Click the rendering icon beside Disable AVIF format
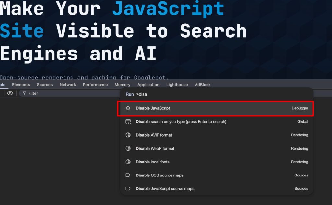Image resolution: width=332 pixels, height=205 pixels. (x=128, y=135)
